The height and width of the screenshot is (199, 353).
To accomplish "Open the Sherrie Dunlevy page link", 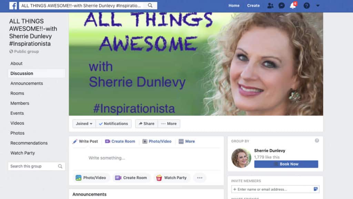I will (x=270, y=151).
